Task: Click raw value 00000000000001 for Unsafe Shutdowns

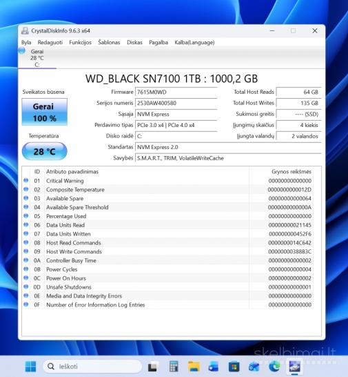Action: click(289, 287)
